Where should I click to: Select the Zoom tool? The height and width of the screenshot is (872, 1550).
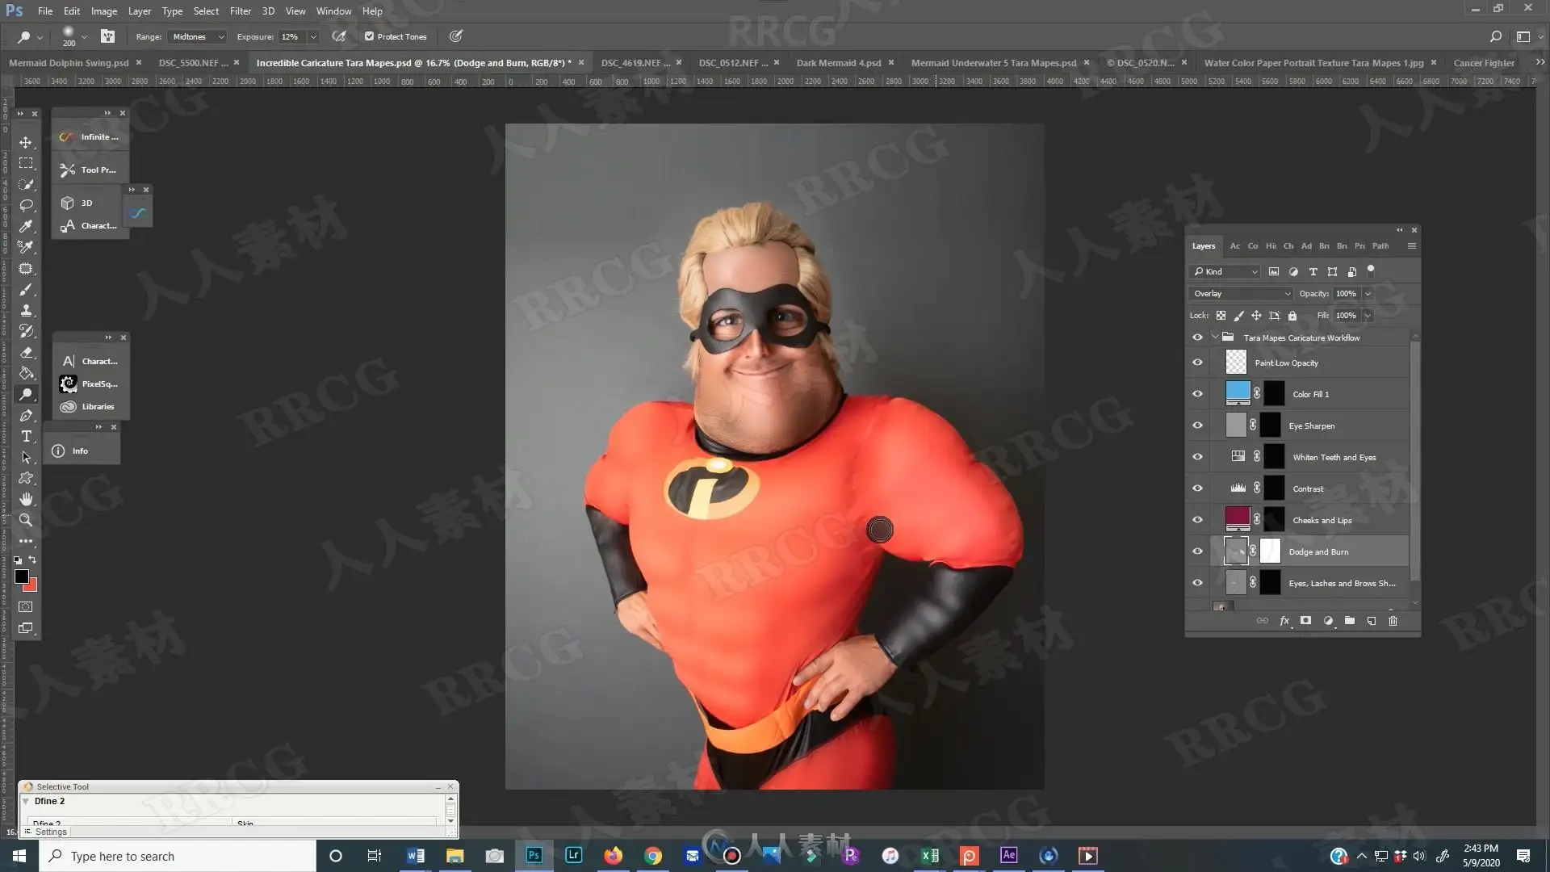click(x=26, y=520)
